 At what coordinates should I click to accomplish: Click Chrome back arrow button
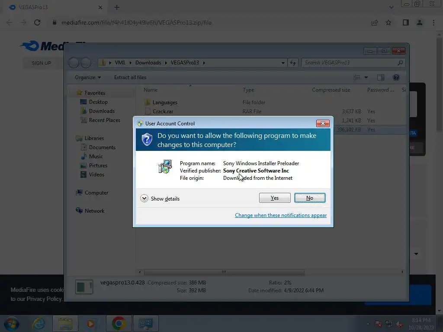[10, 22]
